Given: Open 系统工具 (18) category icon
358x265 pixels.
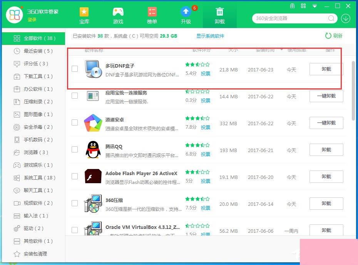Looking at the screenshot, I should 17,178.
